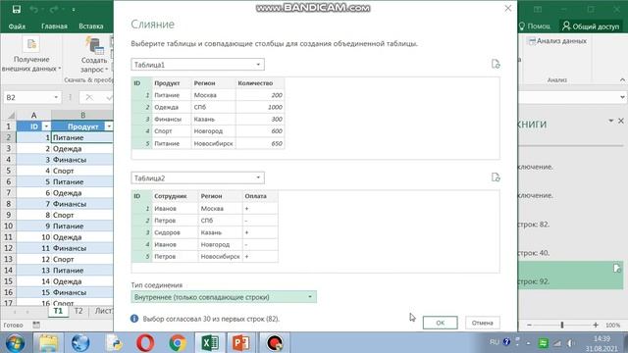Close the Слияние dialog
The width and height of the screenshot is (628, 353).
click(x=508, y=9)
